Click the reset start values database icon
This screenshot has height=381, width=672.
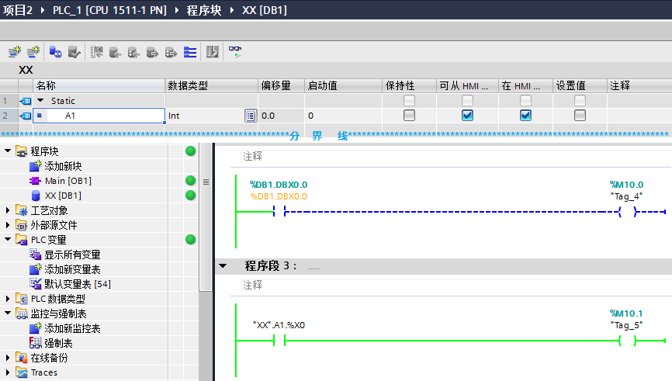click(55, 52)
